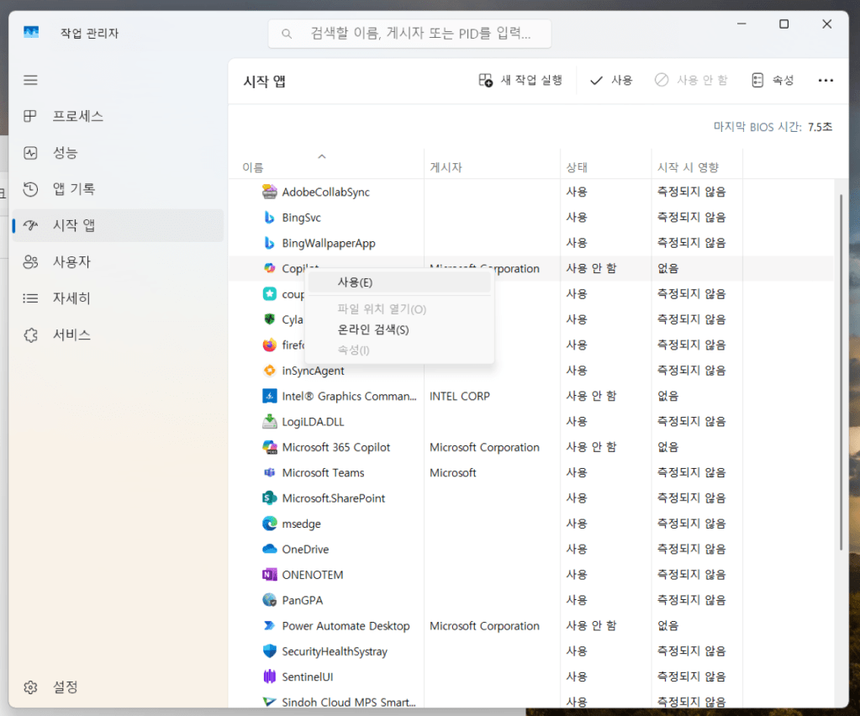Click the 새 작업 실행 button
This screenshot has width=860, height=716.
coord(520,81)
